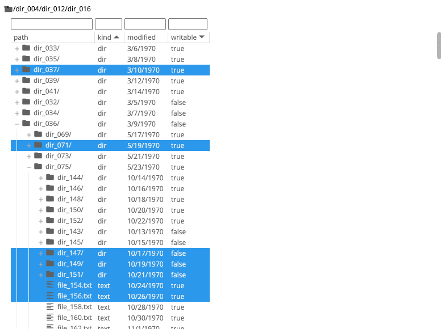Expand the dir_033/ folder
This screenshot has height=329, width=441.
tap(17, 49)
